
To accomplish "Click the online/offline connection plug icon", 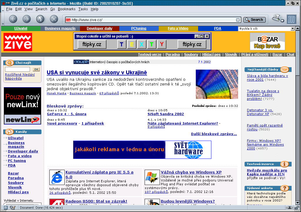I will click(290, 208).
